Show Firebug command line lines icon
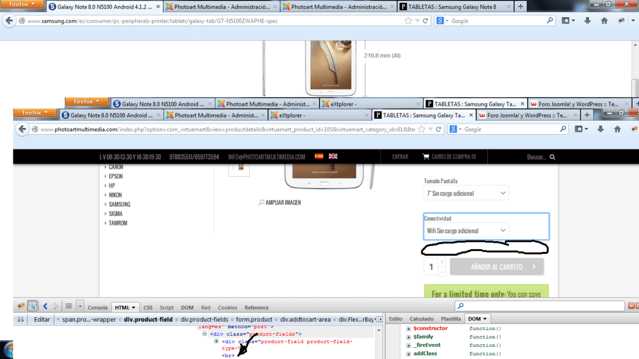 69,306
